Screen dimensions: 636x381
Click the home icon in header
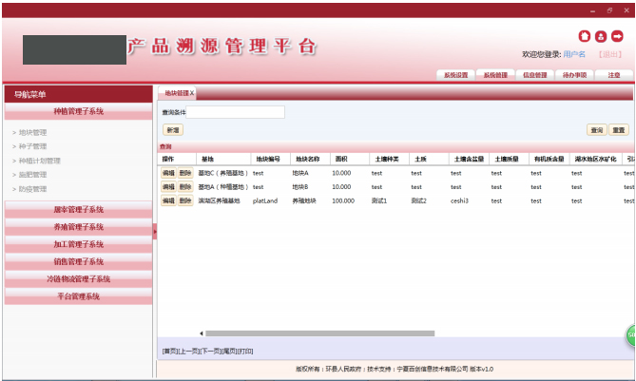(585, 36)
